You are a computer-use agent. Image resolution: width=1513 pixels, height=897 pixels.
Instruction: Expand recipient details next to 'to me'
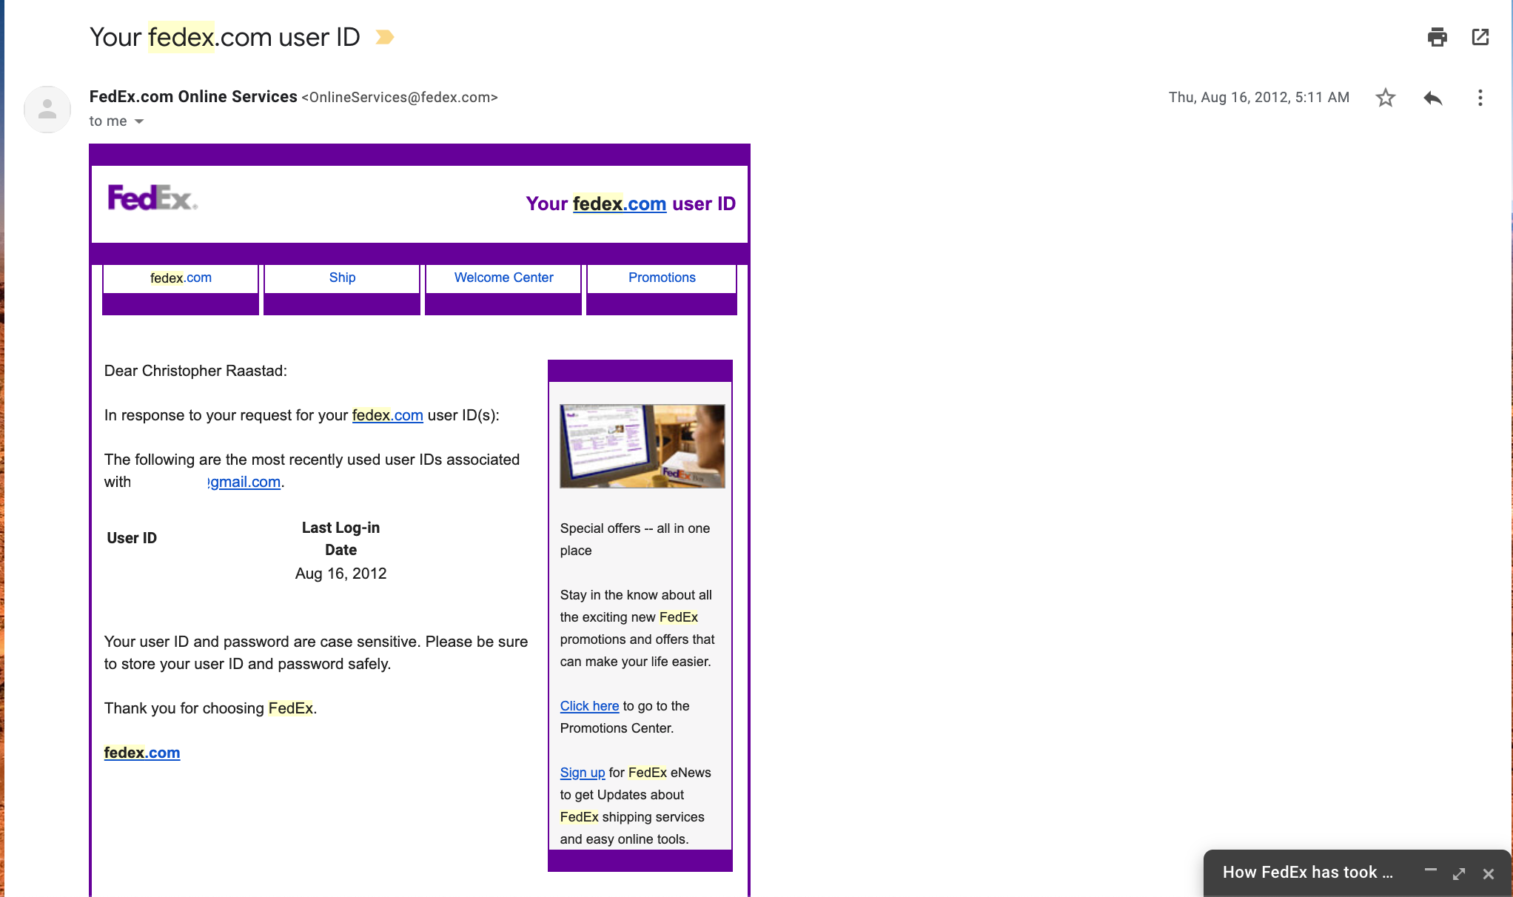pyautogui.click(x=139, y=121)
